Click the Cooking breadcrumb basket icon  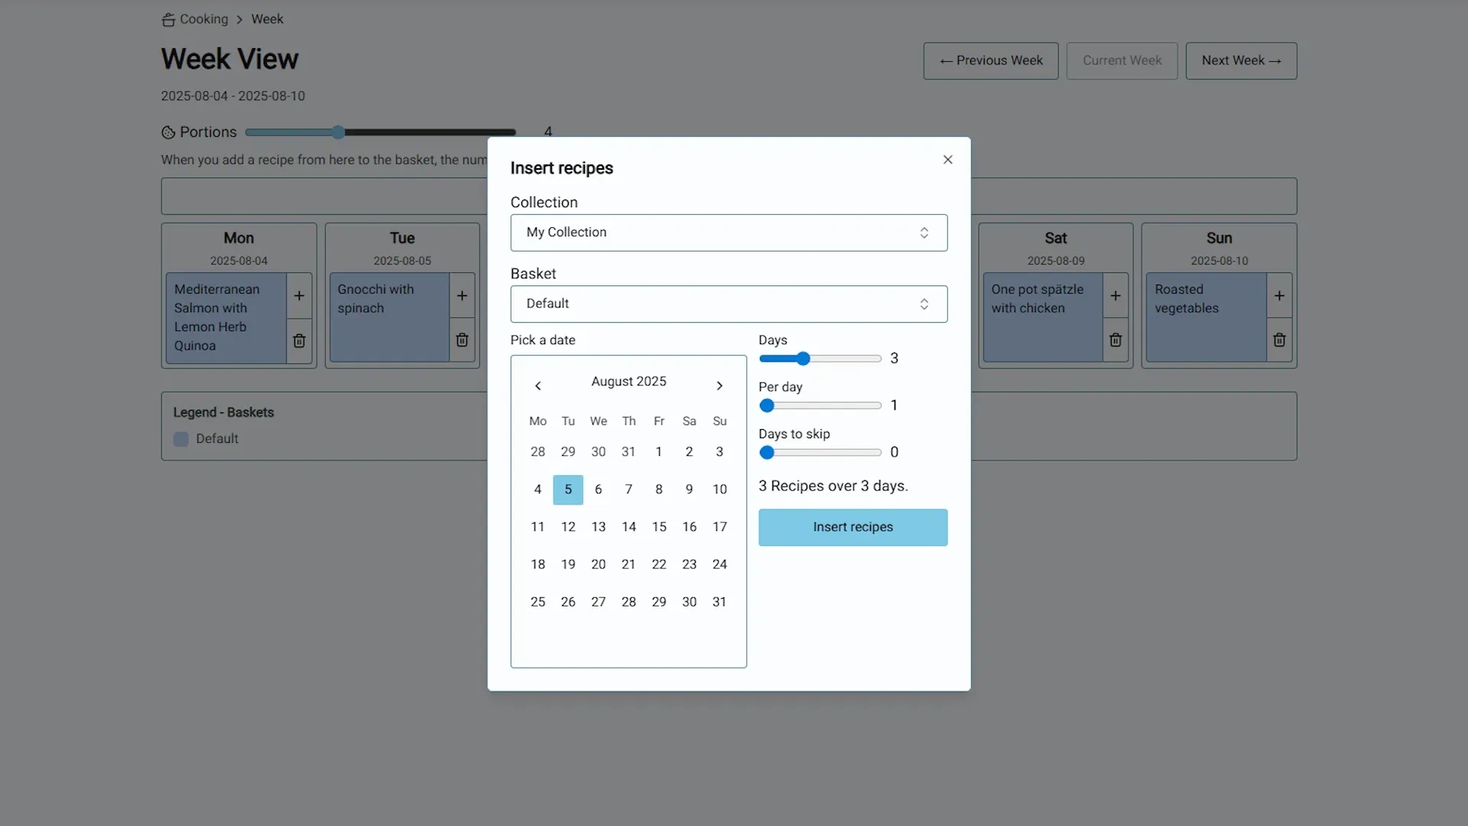(x=168, y=20)
